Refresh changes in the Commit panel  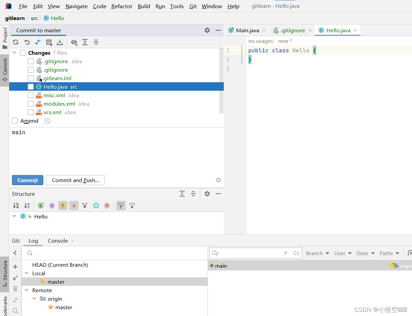point(16,42)
